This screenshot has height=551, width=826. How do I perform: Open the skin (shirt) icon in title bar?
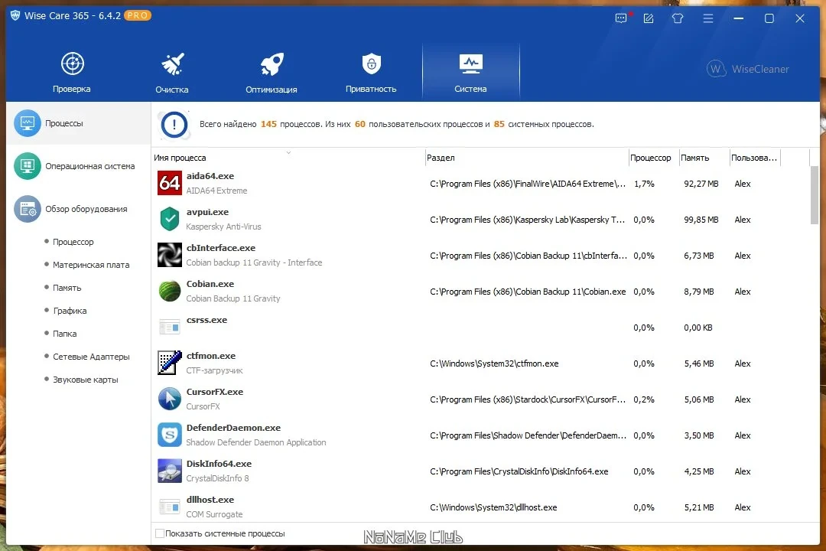(x=678, y=18)
